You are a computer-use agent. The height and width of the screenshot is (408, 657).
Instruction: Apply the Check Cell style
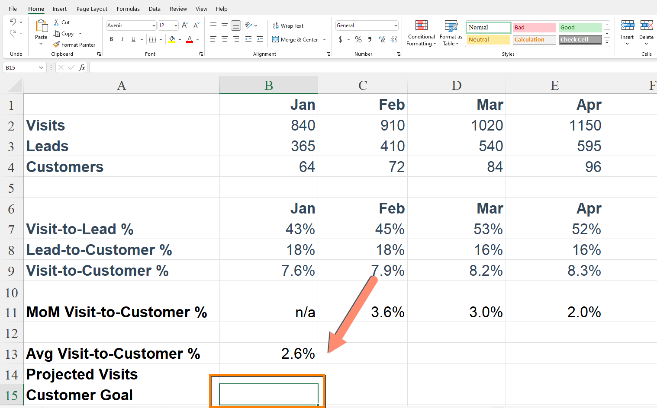coord(580,39)
